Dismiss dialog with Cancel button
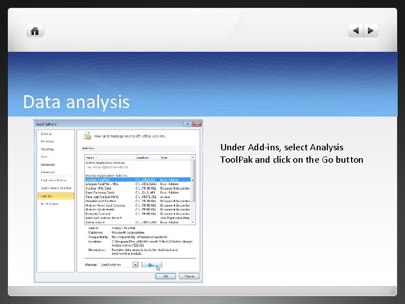The height and width of the screenshot is (304, 405). tap(190, 276)
